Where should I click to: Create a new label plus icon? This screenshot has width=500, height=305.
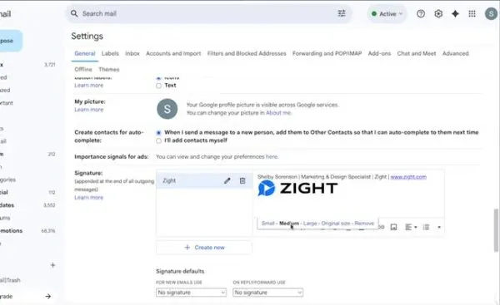[53, 265]
